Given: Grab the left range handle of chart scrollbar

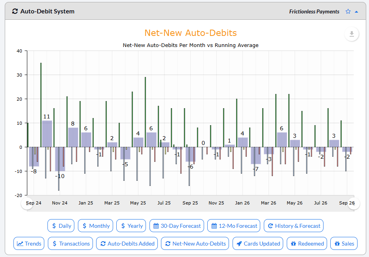Looking at the screenshot, I should point(27,204).
